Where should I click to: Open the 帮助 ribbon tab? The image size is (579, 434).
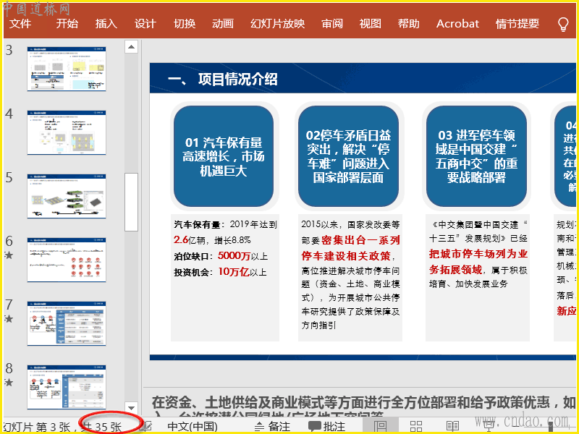coord(409,24)
